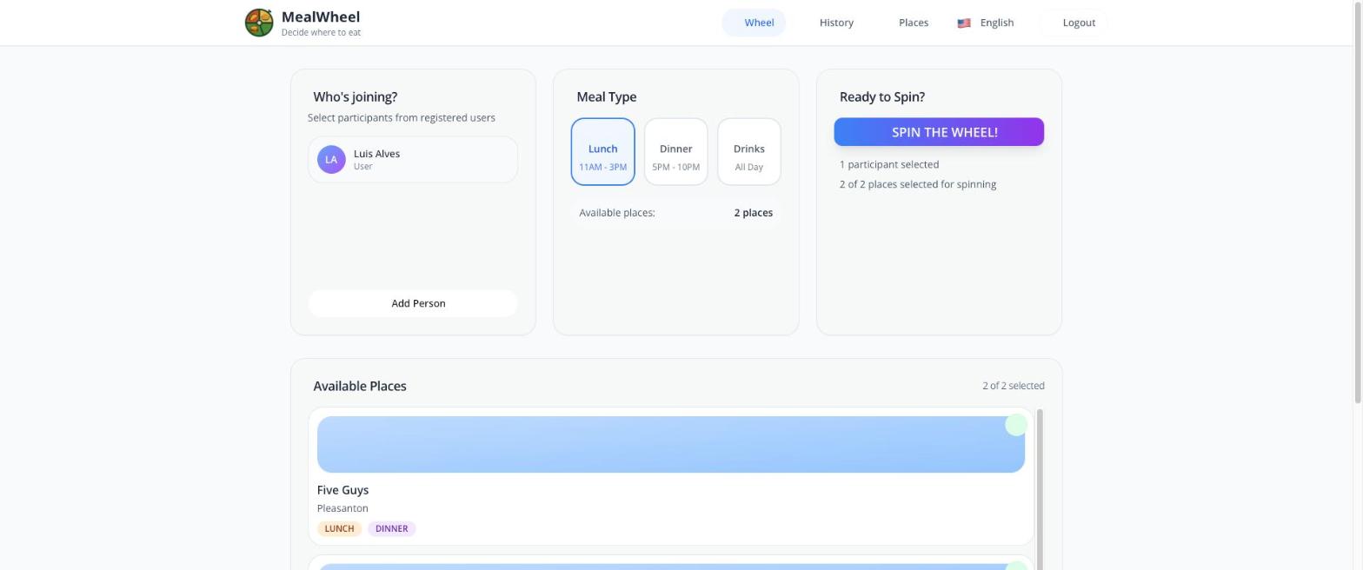Select the Dinner meal type option
Image resolution: width=1363 pixels, height=570 pixels.
[675, 152]
